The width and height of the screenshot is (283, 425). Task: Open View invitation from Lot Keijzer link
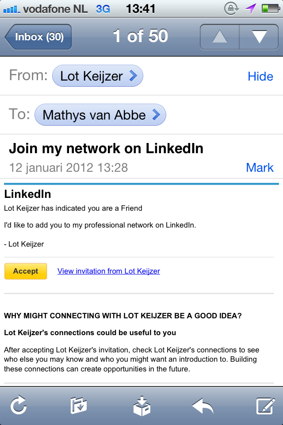click(x=109, y=271)
